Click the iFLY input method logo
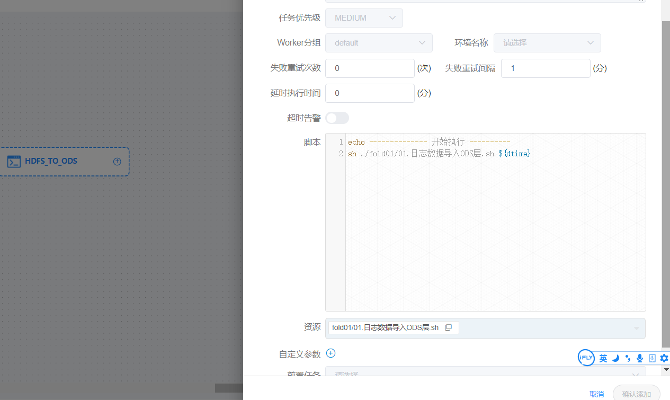This screenshot has height=400, width=670. click(x=586, y=358)
